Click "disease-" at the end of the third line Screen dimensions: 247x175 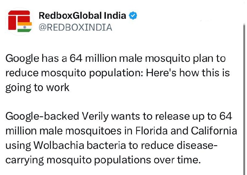[x=197, y=145]
